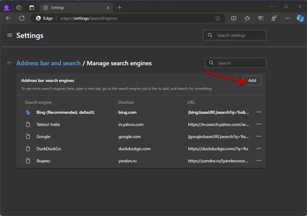Add this page to favorites star
This screenshot has width=307, height=216.
[217, 18]
